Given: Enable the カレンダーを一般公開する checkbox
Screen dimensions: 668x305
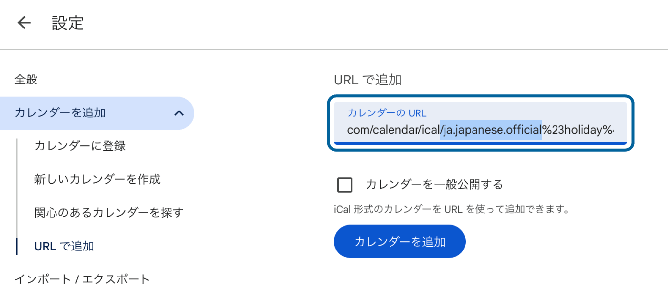Looking at the screenshot, I should point(345,185).
